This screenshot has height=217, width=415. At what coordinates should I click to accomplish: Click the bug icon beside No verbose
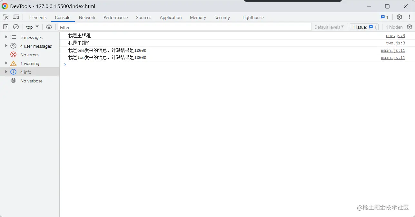(13, 80)
